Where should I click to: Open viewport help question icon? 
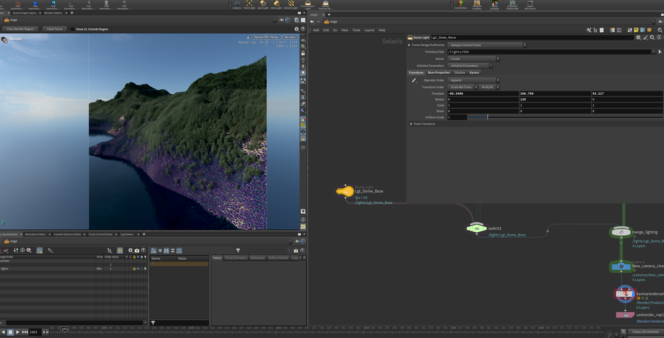[303, 29]
